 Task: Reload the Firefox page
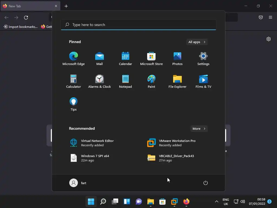point(26,18)
